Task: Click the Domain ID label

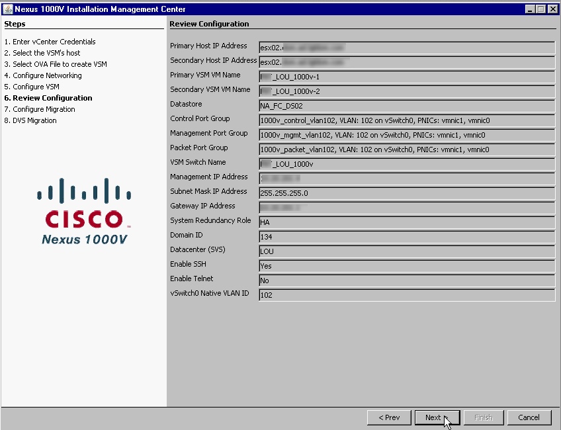Action: click(x=187, y=235)
